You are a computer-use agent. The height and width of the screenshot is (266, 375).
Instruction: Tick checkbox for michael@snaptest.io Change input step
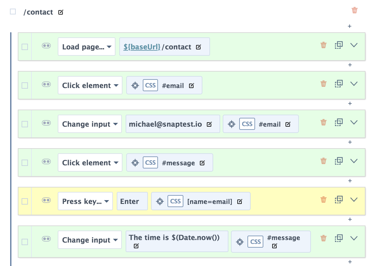25,124
